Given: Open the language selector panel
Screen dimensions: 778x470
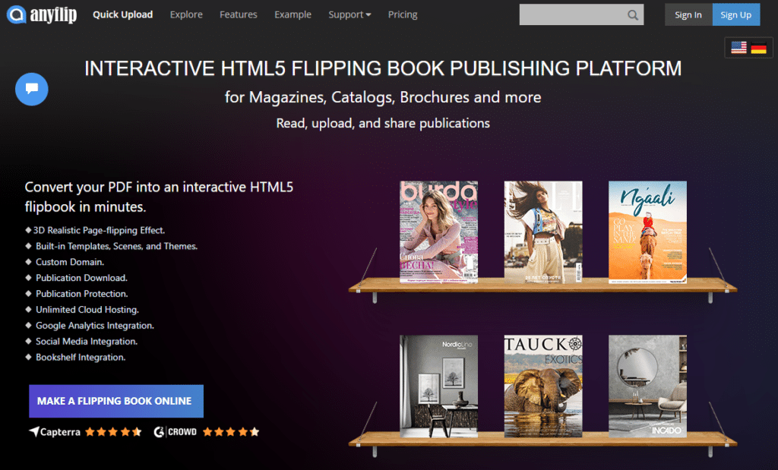Looking at the screenshot, I should pyautogui.click(x=748, y=47).
